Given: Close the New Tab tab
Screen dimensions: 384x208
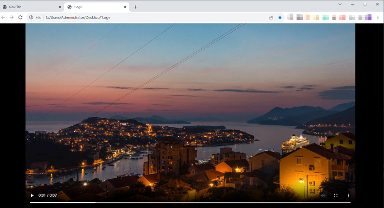Looking at the screenshot, I should (60, 7).
